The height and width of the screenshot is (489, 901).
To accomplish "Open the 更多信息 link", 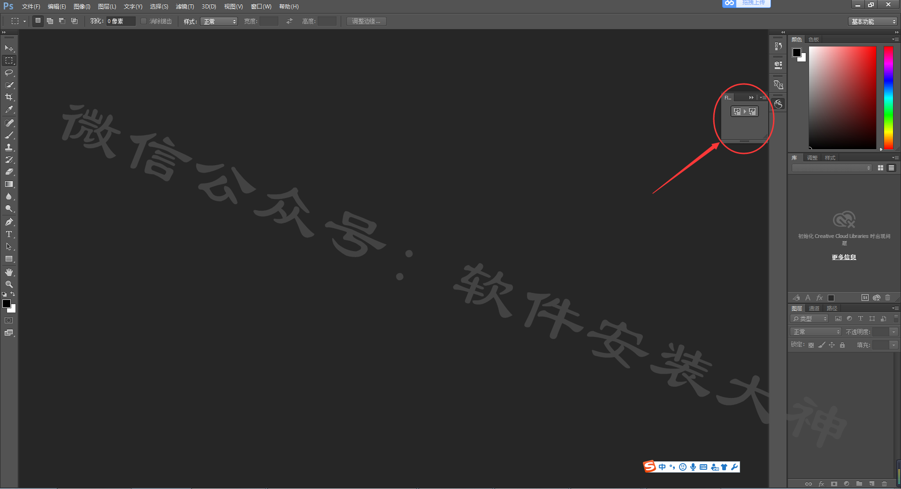I will 844,257.
